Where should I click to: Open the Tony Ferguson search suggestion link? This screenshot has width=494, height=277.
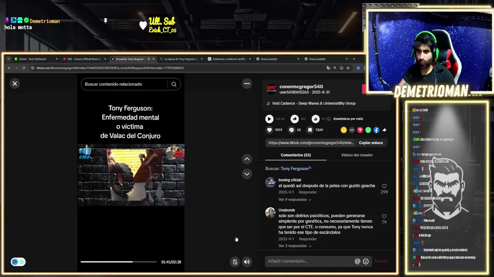click(296, 169)
